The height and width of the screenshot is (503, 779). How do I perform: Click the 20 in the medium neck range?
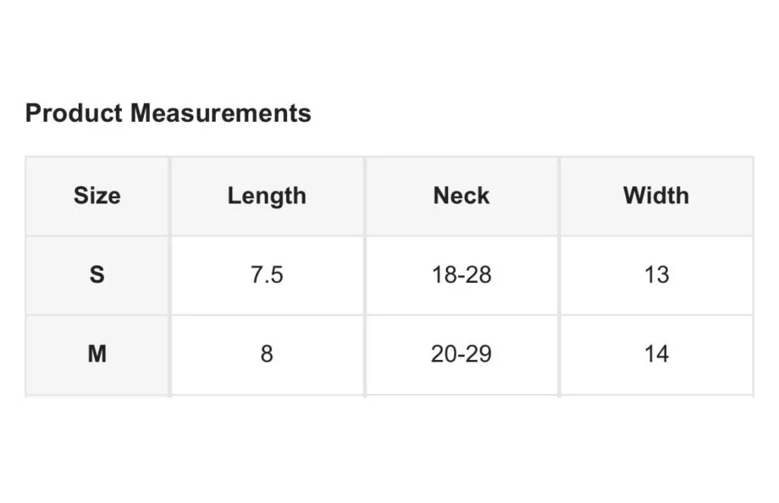(445, 354)
